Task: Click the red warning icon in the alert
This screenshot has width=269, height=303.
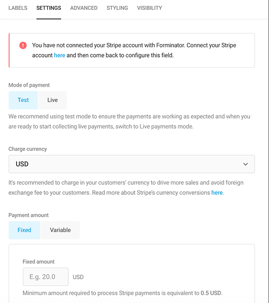Action: pos(23,45)
